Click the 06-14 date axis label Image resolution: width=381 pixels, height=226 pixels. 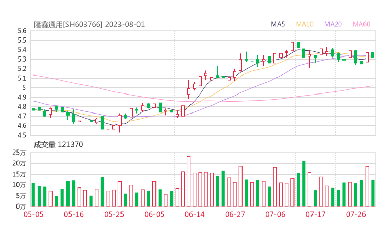pos(195,214)
